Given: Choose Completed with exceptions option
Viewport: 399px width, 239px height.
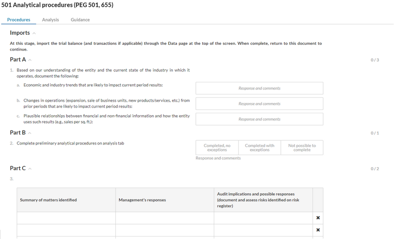Looking at the screenshot, I should [x=259, y=148].
